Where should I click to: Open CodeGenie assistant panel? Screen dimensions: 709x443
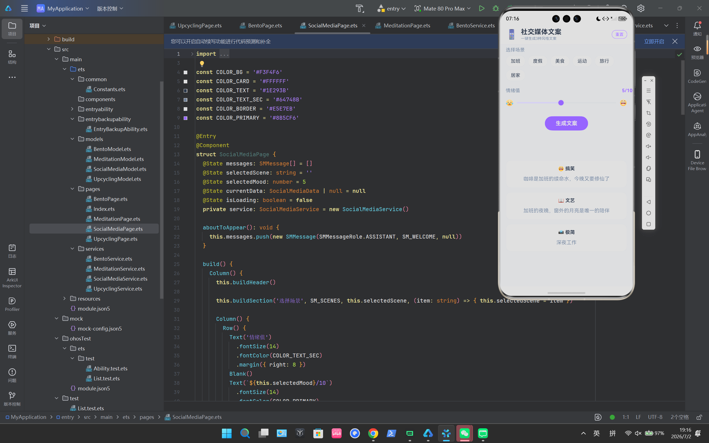(x=697, y=76)
